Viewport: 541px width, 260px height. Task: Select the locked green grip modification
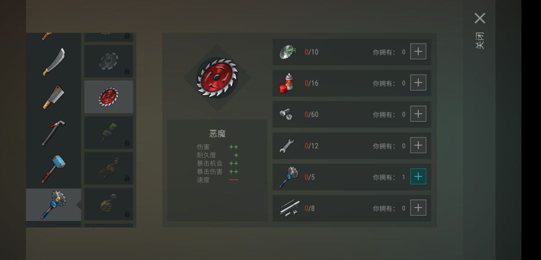109,132
